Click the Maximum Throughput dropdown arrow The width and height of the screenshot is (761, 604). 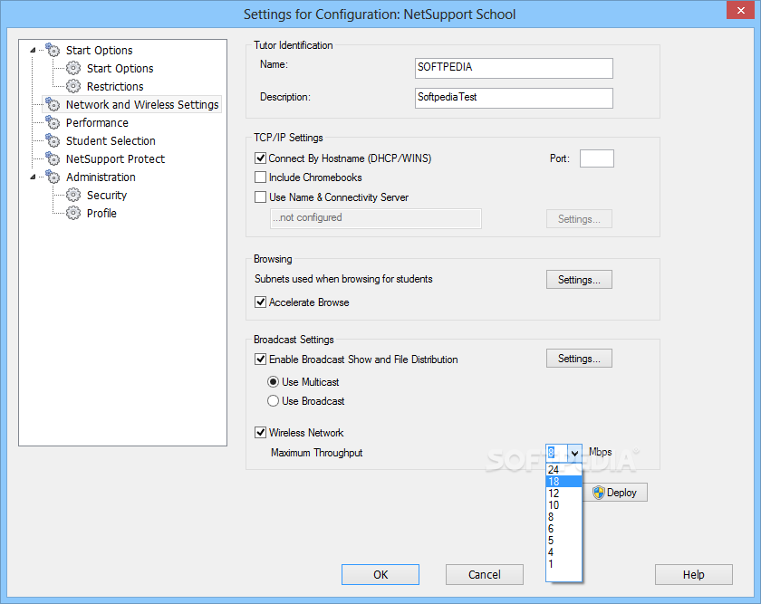click(x=574, y=453)
